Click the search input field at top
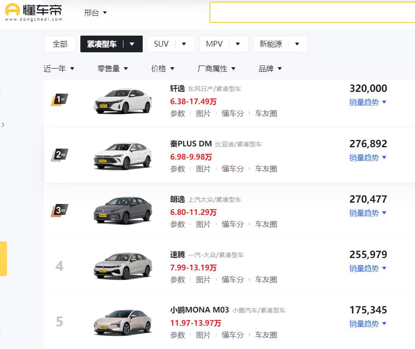The height and width of the screenshot is (349, 415). coord(312,13)
